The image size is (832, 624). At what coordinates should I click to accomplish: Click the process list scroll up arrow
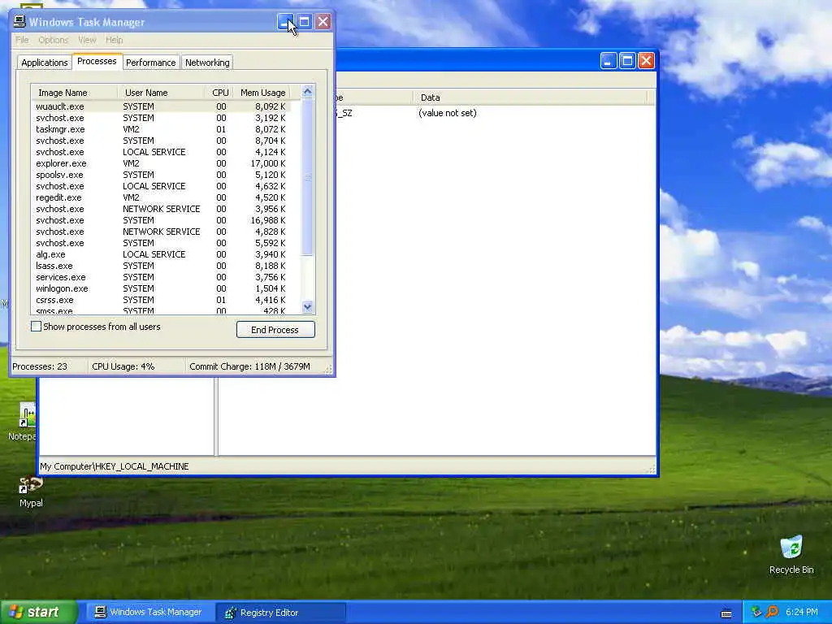tap(307, 91)
